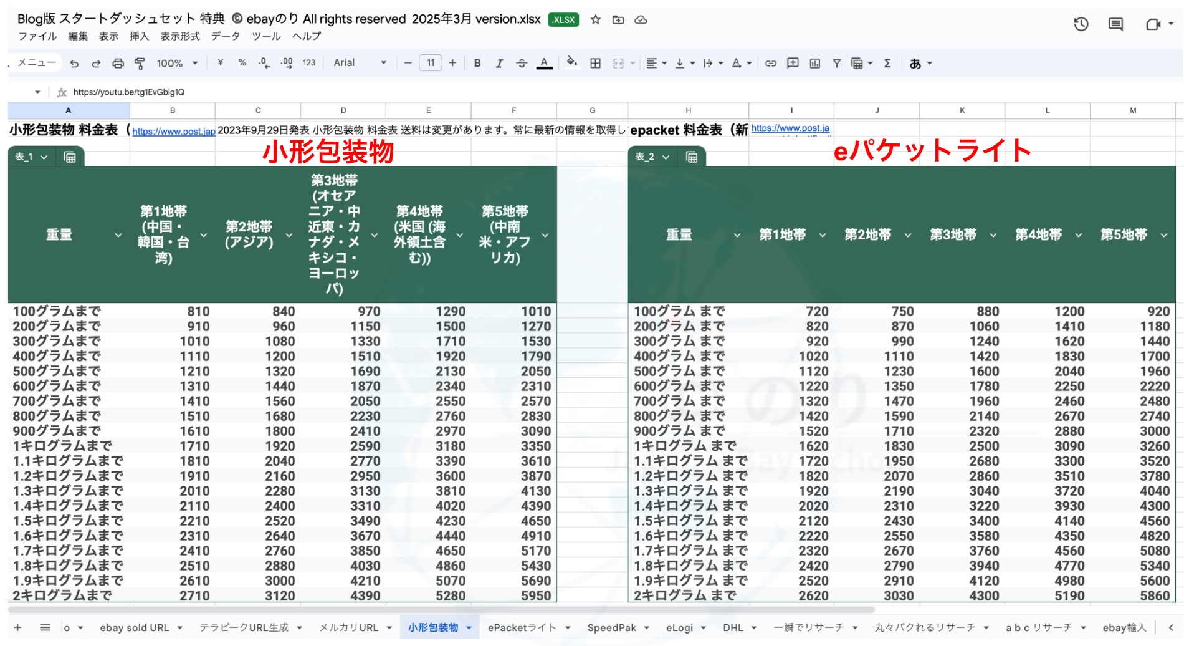
Task: Open the Arial font dropdown
Action: tap(360, 63)
